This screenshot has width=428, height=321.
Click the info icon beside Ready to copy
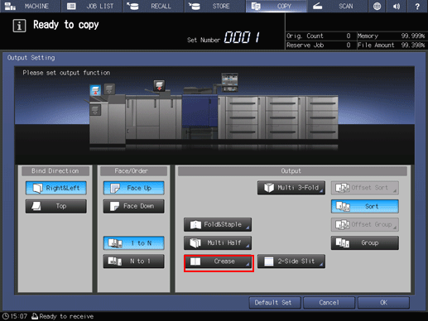coord(19,26)
